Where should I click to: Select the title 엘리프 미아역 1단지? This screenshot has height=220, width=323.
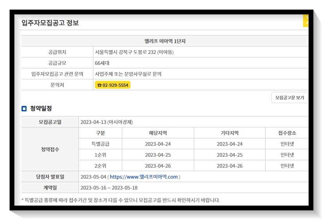tap(165, 41)
